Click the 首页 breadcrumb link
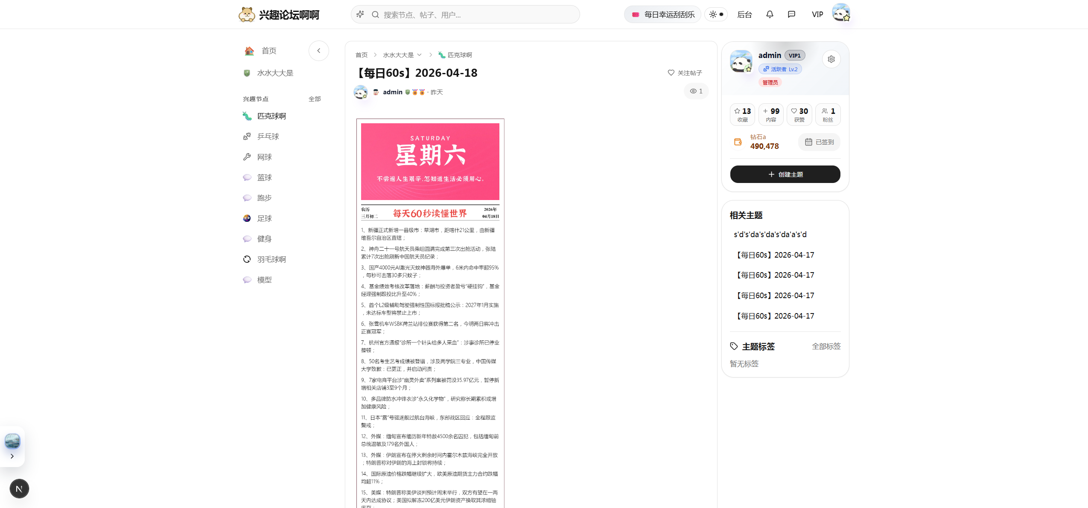The width and height of the screenshot is (1088, 508). [362, 55]
